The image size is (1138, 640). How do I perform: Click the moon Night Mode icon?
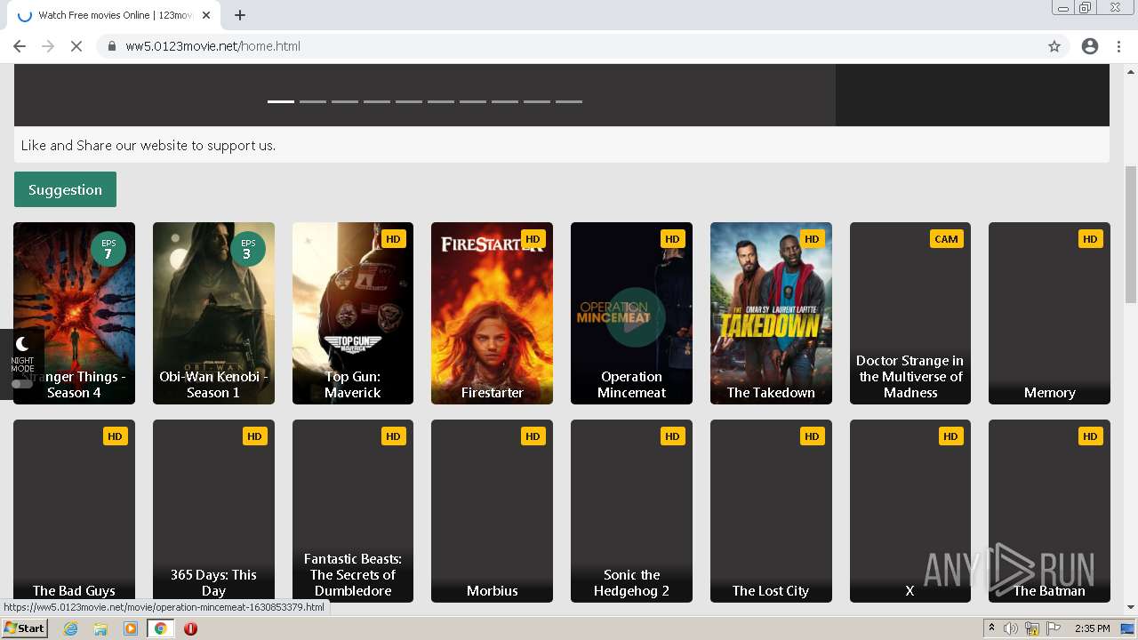pos(22,344)
